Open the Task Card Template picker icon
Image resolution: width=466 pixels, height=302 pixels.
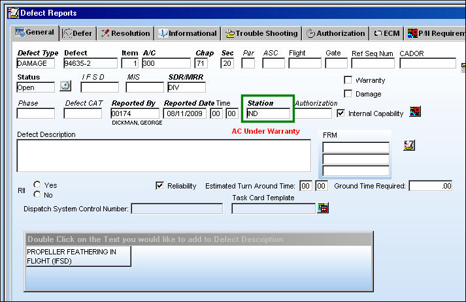point(323,208)
